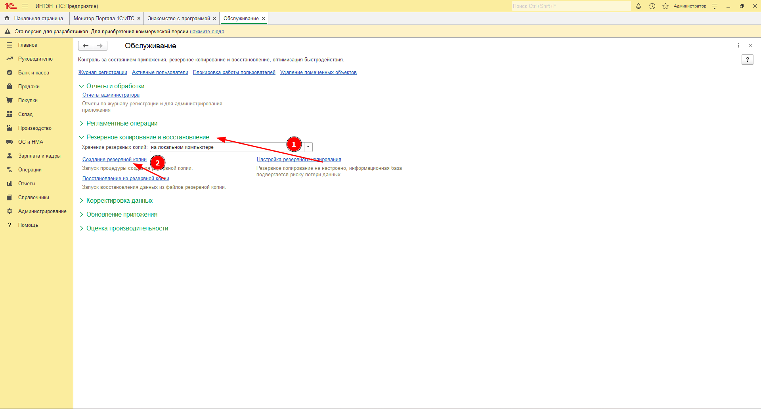Expand the Корректировка данных section
The height and width of the screenshot is (409, 761).
81,201
